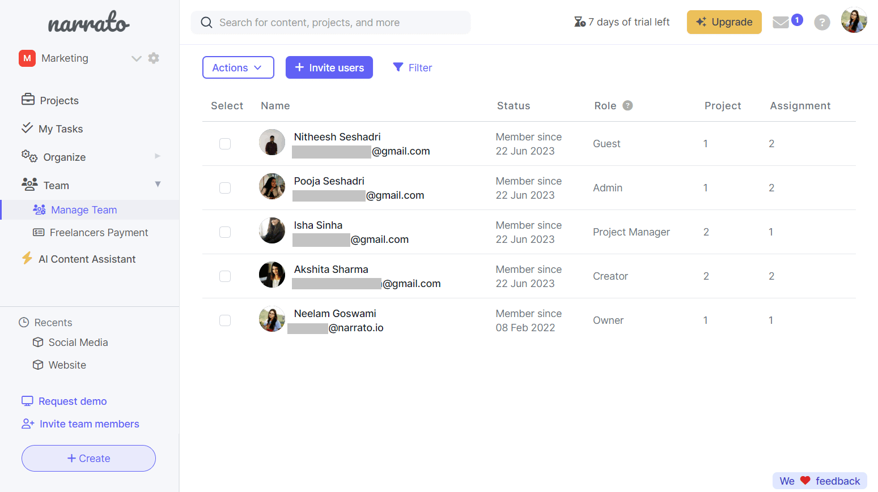Viewport: 878px width, 492px height.
Task: Open the Social Media recent project
Action: (78, 343)
